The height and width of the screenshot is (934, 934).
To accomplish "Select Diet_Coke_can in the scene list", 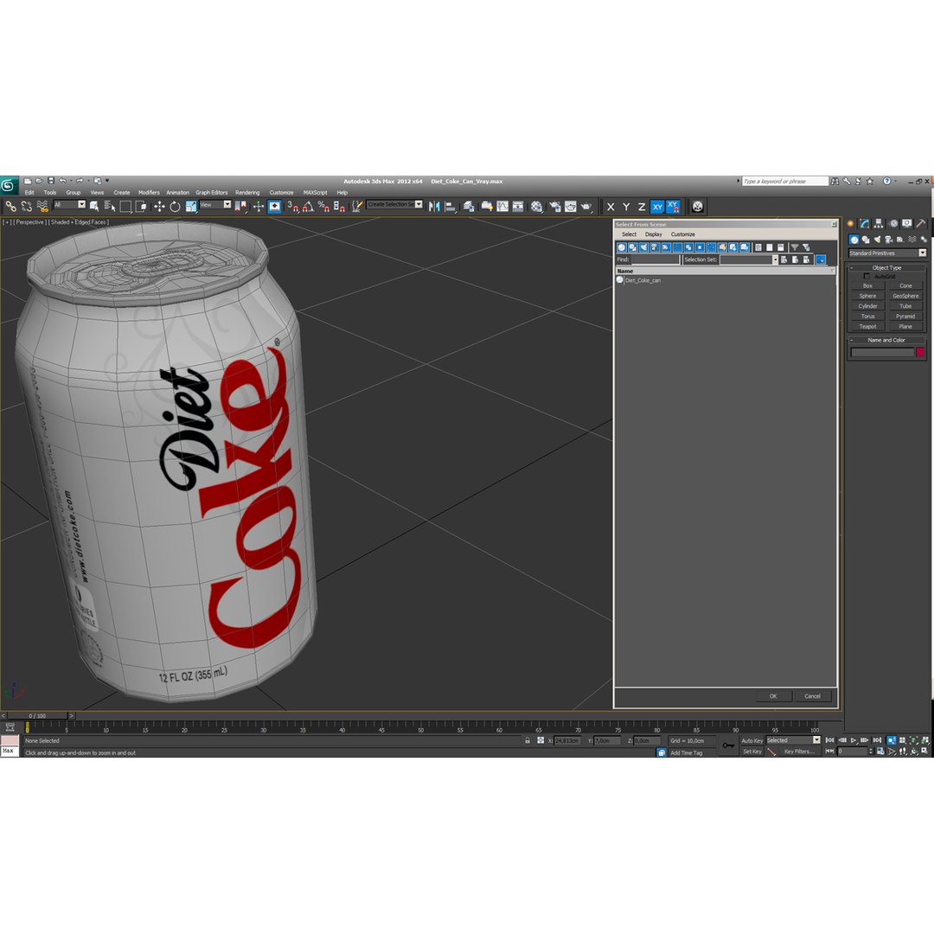I will click(x=643, y=280).
